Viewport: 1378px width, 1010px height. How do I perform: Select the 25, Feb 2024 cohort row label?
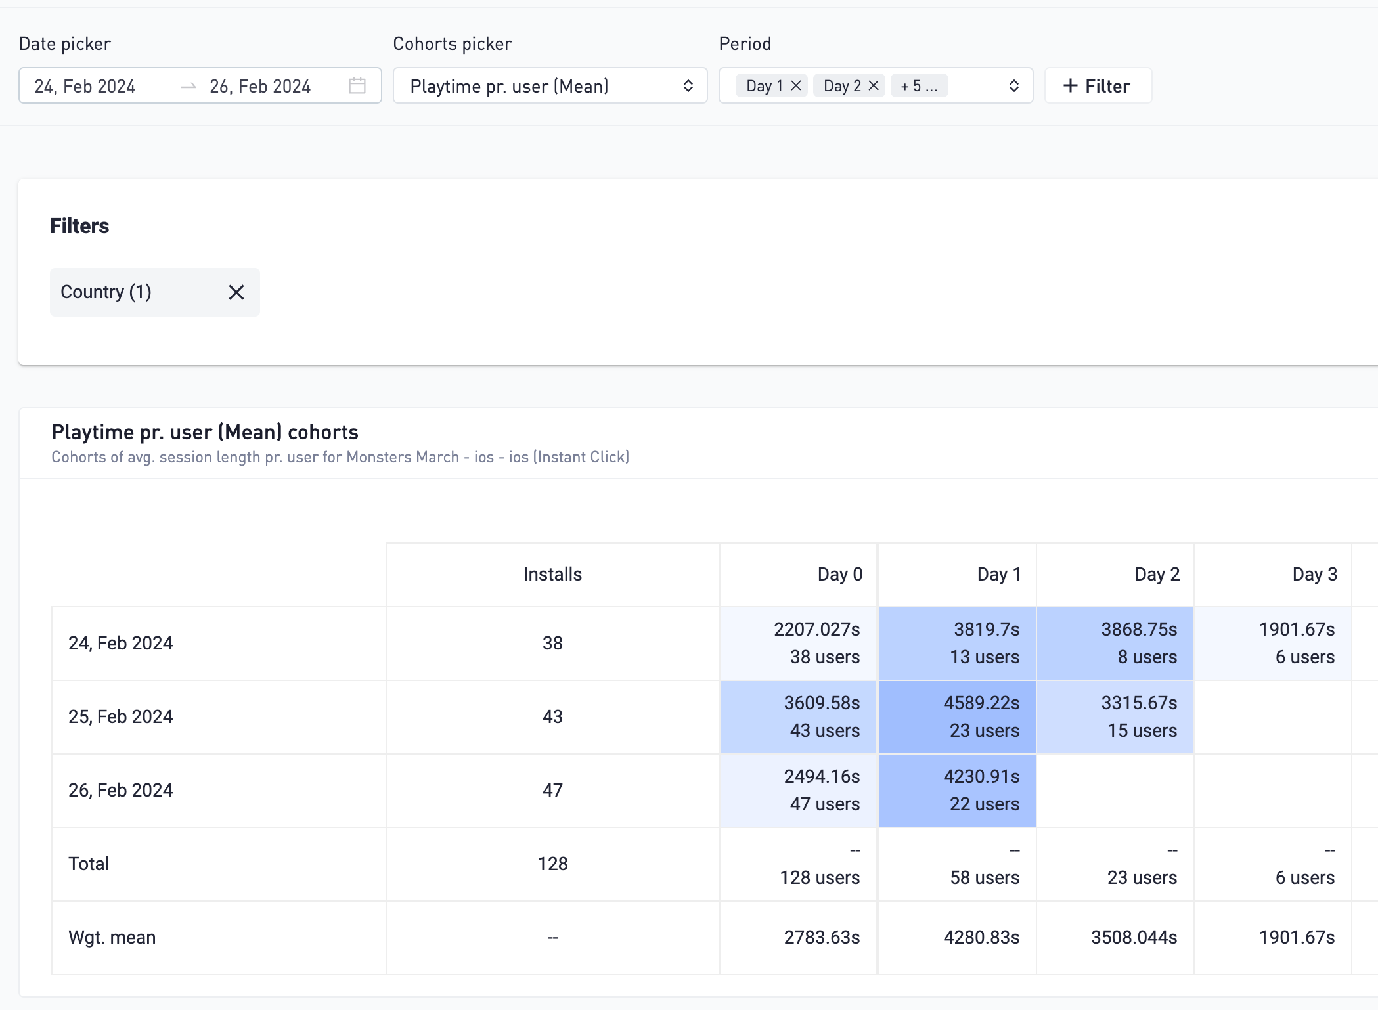121,717
